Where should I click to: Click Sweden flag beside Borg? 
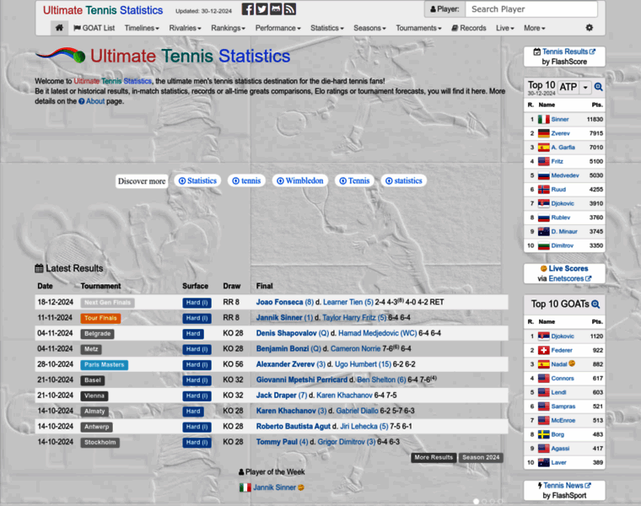pos(543,434)
